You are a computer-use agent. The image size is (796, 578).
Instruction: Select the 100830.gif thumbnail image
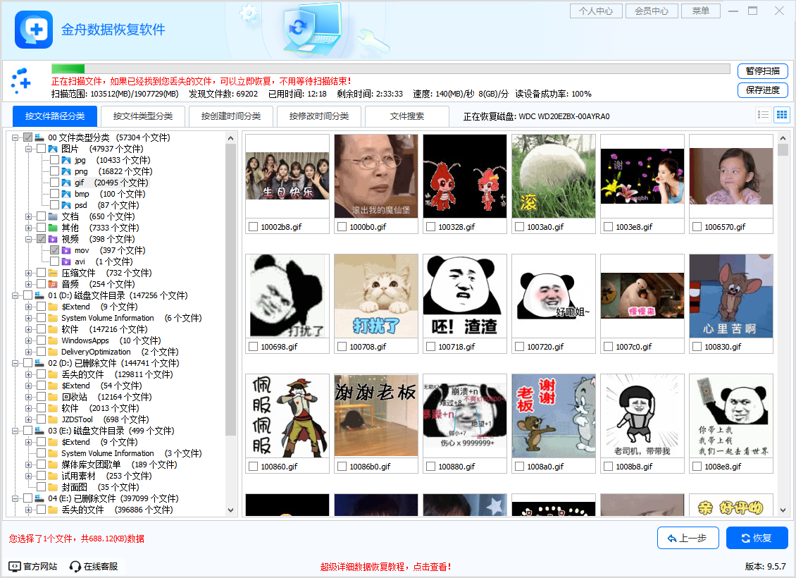click(731, 296)
